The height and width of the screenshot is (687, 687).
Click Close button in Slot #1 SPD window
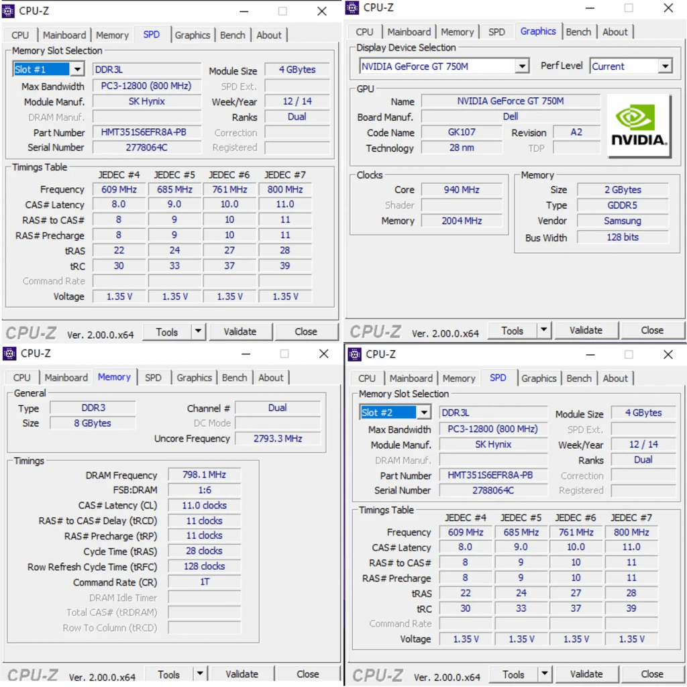[x=306, y=331]
